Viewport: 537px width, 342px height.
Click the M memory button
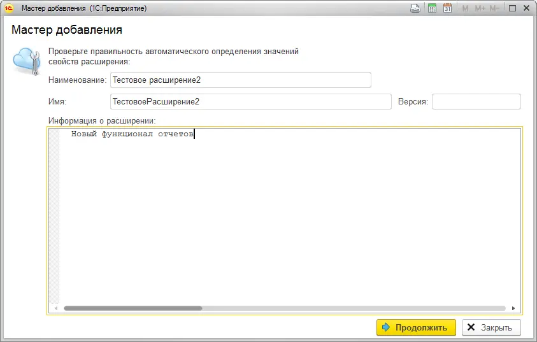pos(465,8)
